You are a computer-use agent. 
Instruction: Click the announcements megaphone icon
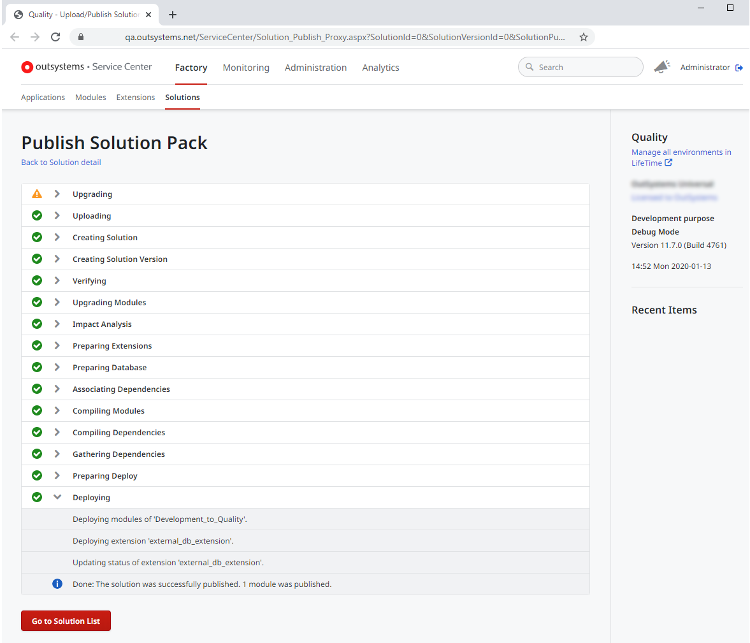pyautogui.click(x=661, y=66)
